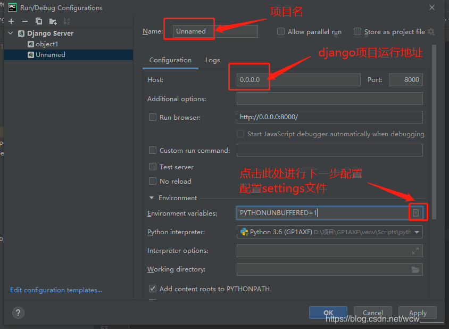Collapse the Environment section
The height and width of the screenshot is (329, 449).
coord(152,198)
